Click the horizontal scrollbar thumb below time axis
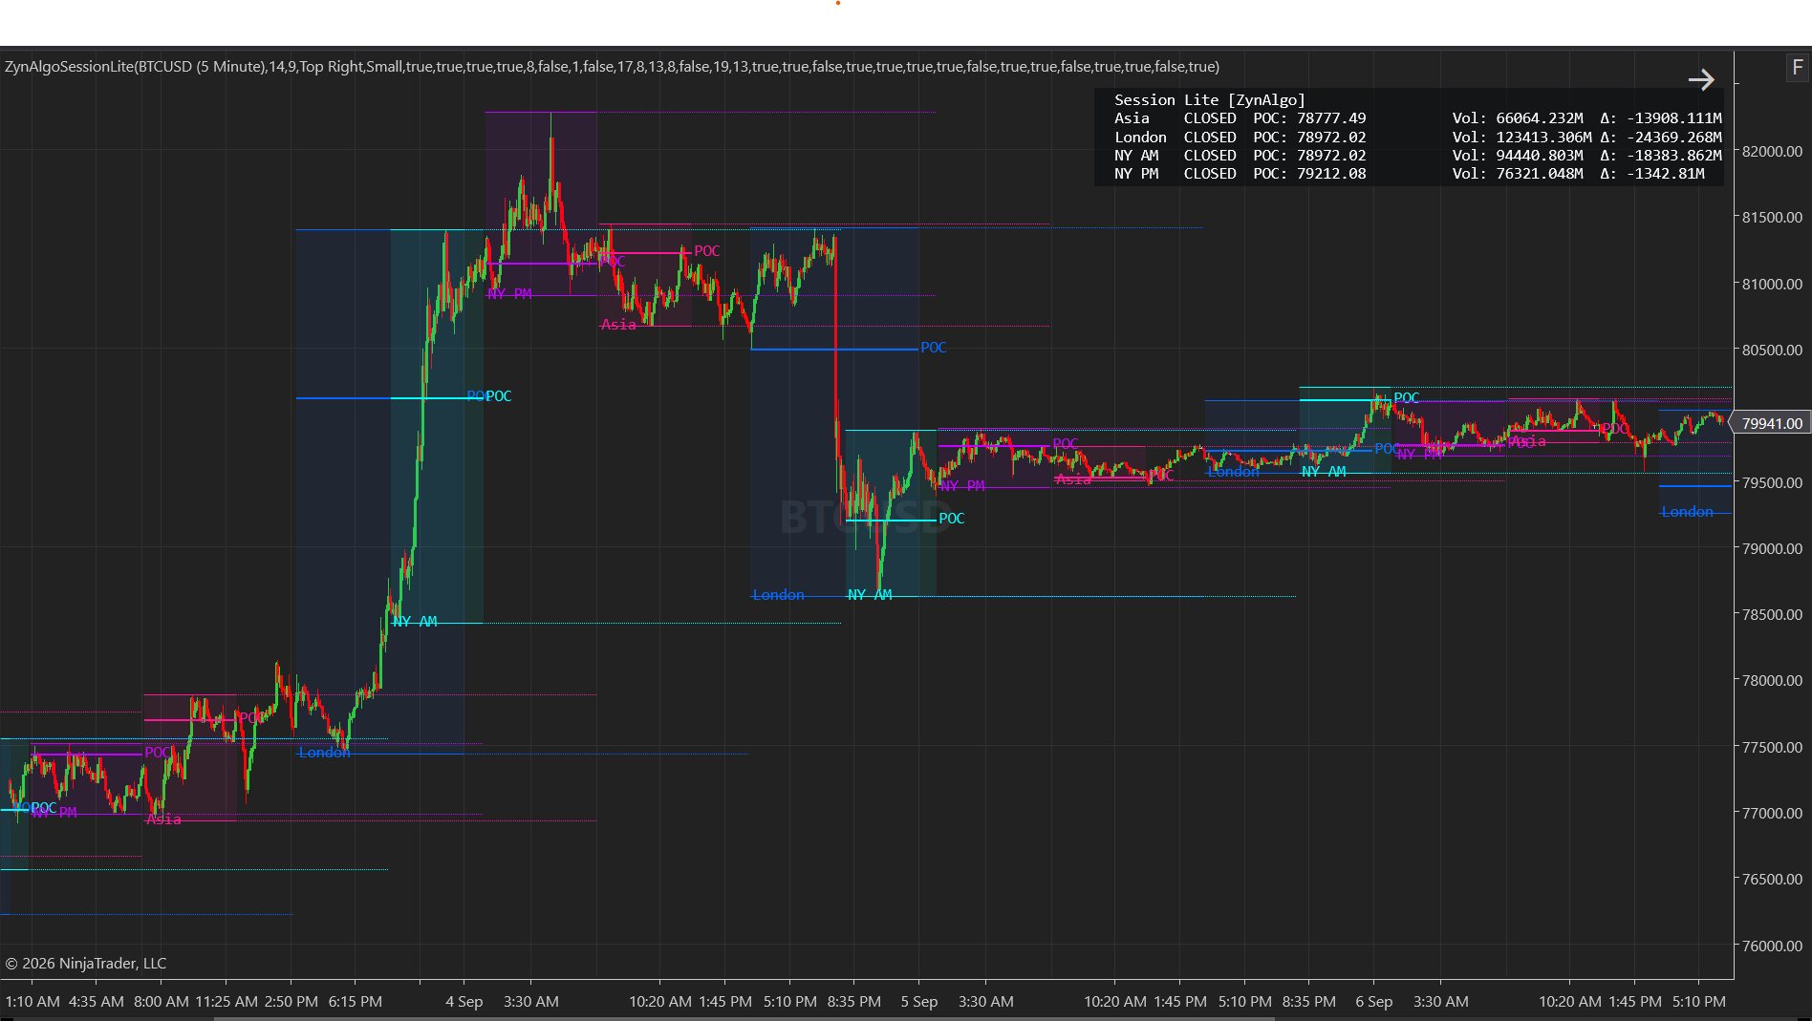 point(744,1018)
